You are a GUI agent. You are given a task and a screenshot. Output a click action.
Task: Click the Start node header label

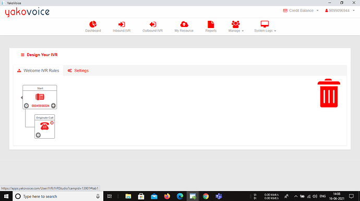40,88
